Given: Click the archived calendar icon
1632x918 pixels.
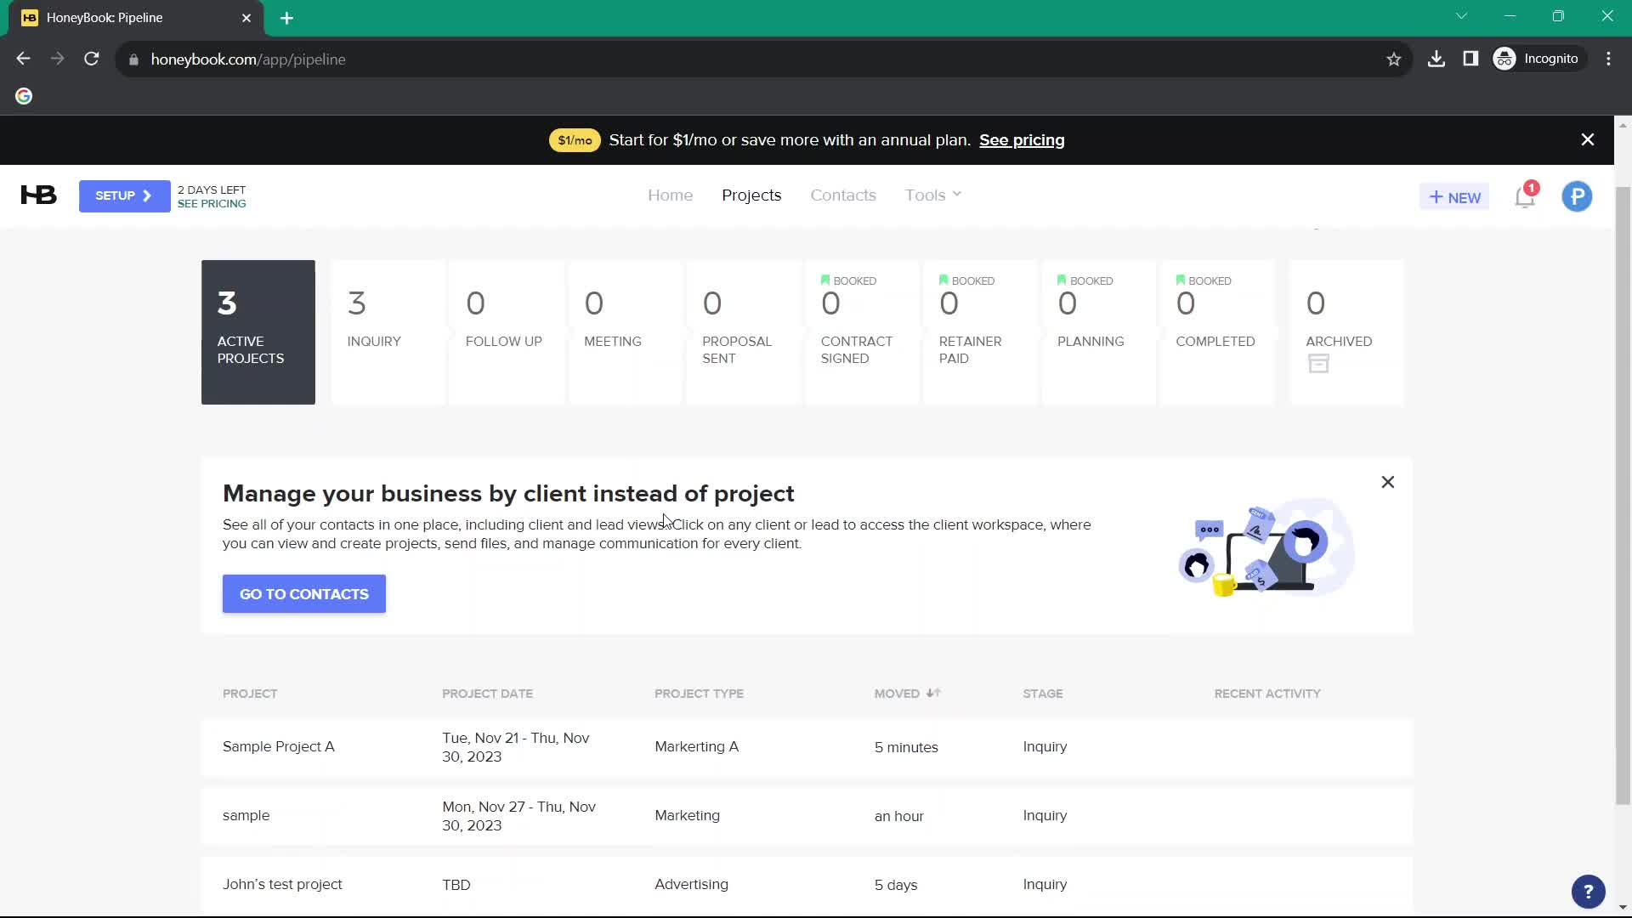Looking at the screenshot, I should [1319, 363].
